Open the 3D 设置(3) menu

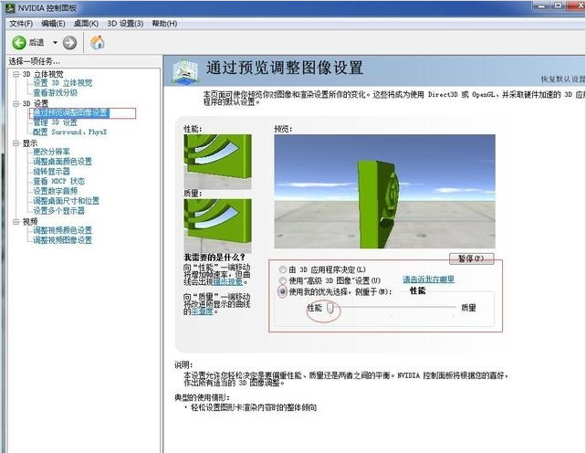tap(125, 24)
